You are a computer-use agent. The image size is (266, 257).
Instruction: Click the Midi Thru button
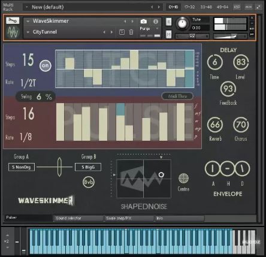point(177,96)
